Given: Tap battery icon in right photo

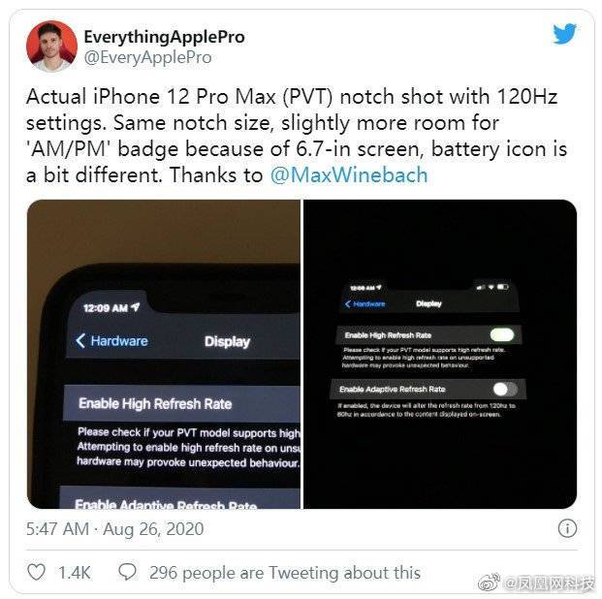Looking at the screenshot, I should click(503, 287).
